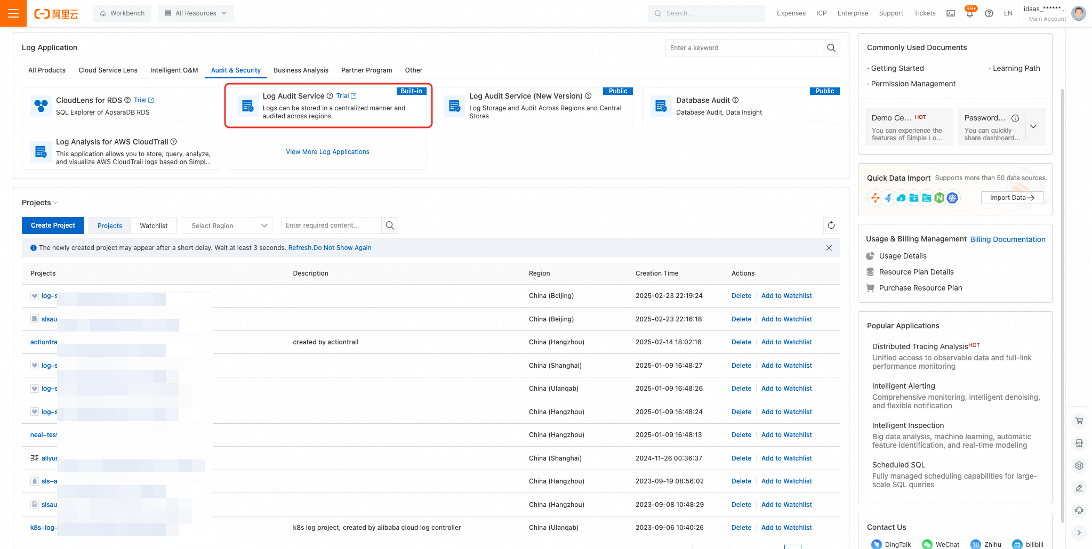Open the hamburger navigation menu
Viewport: 1092px width, 549px height.
13,13
